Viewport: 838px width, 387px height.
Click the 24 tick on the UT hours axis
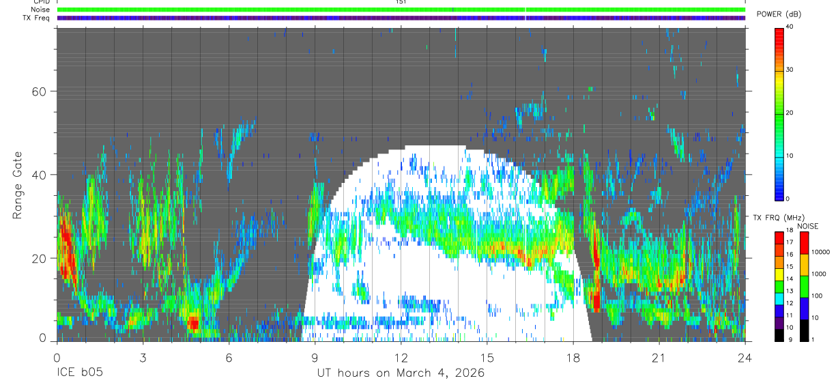(x=745, y=358)
